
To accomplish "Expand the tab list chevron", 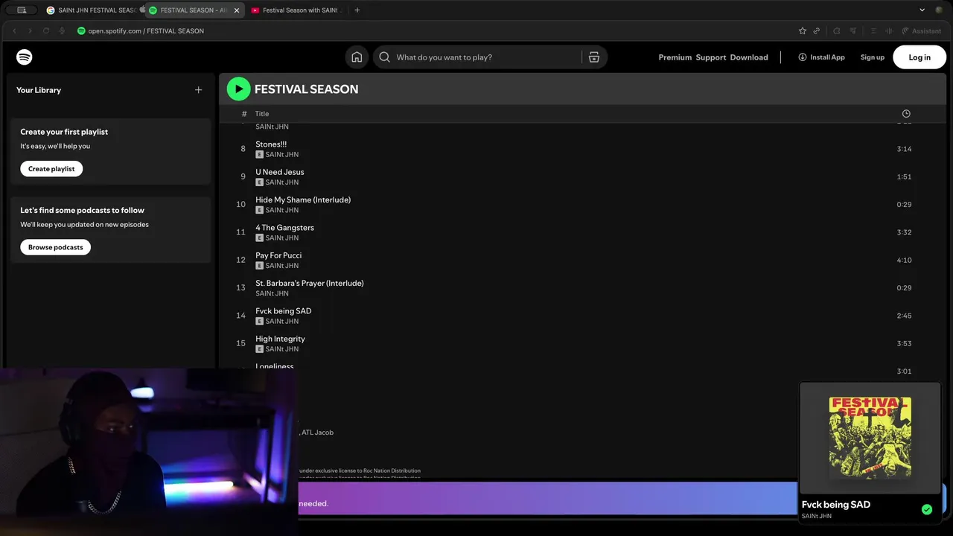I will [x=922, y=10].
